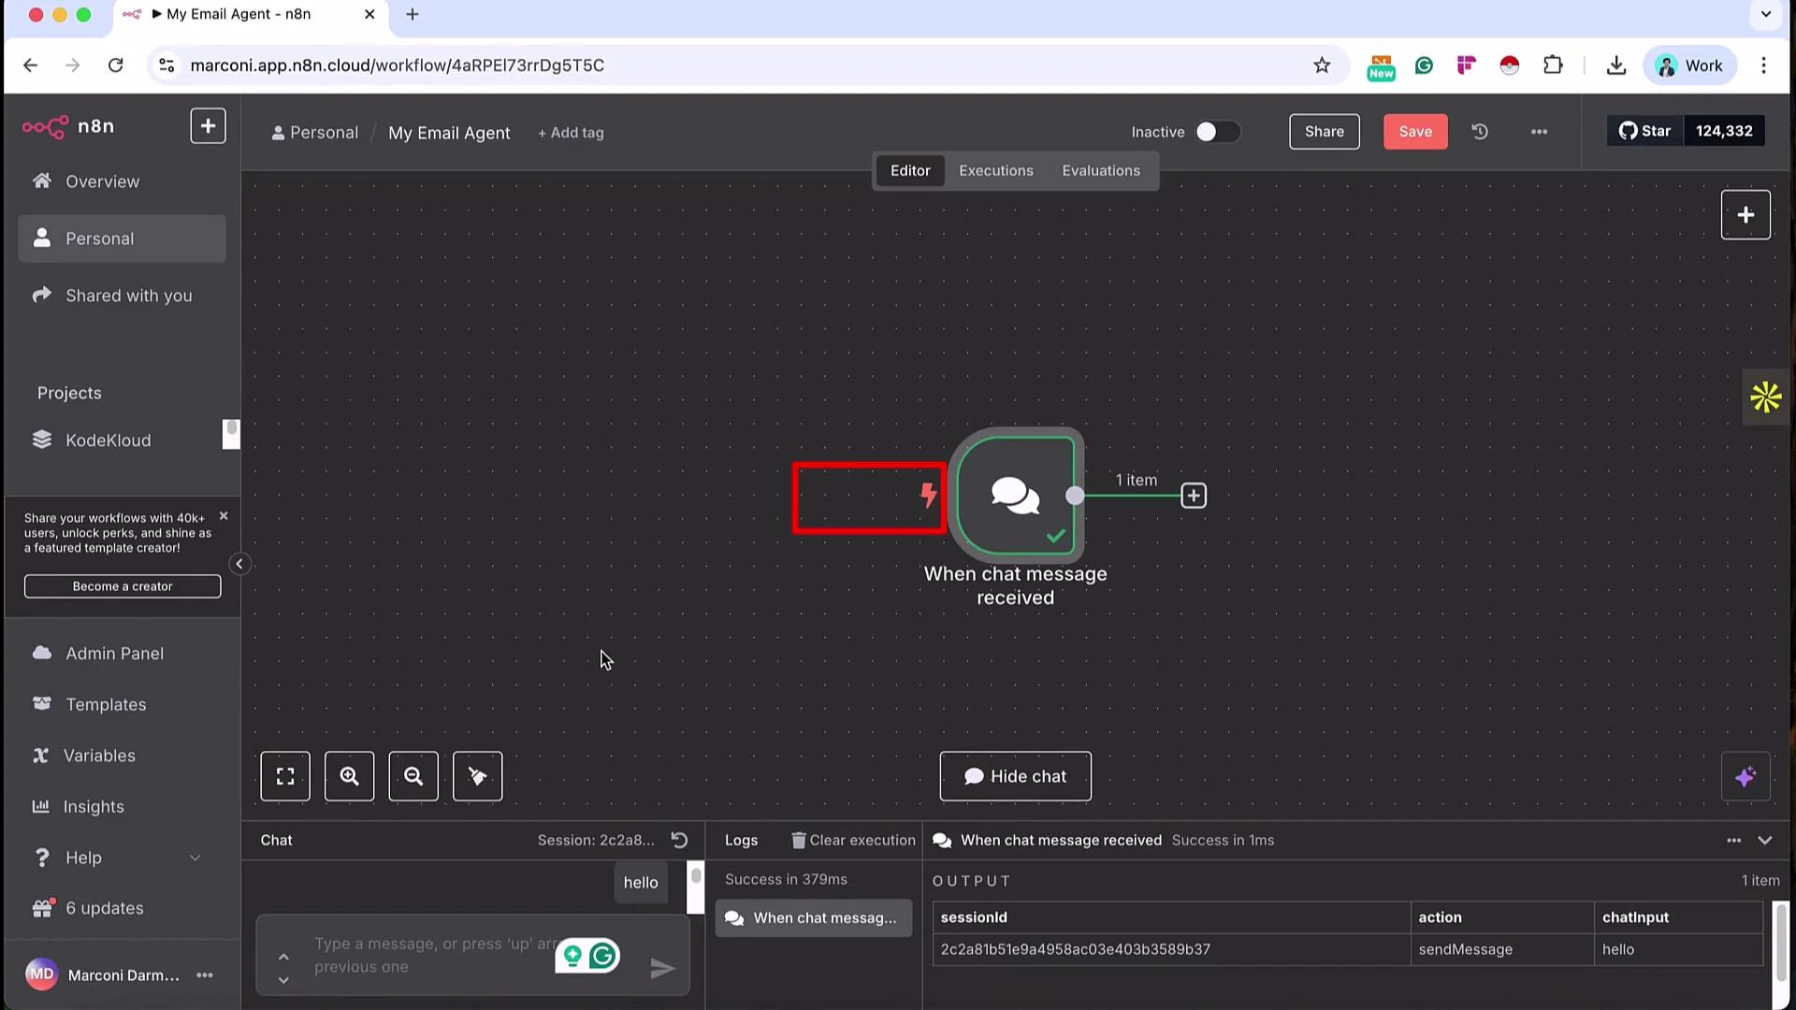Toggle workflow Inactive switch to active
Viewport: 1796px width, 1010px height.
(1217, 132)
